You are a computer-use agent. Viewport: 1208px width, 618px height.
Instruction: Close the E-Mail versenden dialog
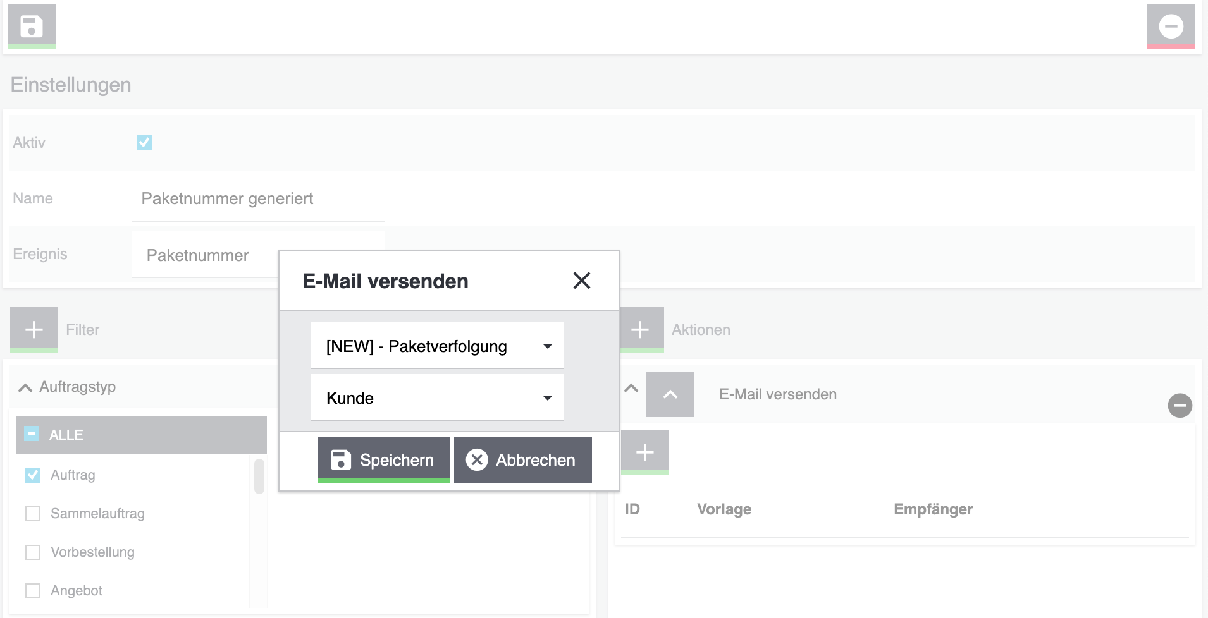coord(581,281)
